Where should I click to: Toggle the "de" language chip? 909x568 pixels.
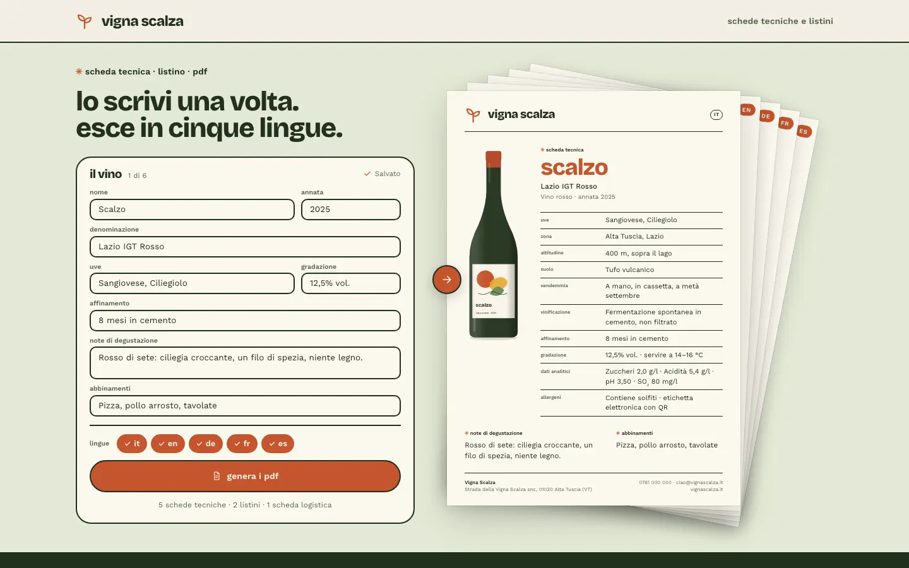click(x=206, y=444)
